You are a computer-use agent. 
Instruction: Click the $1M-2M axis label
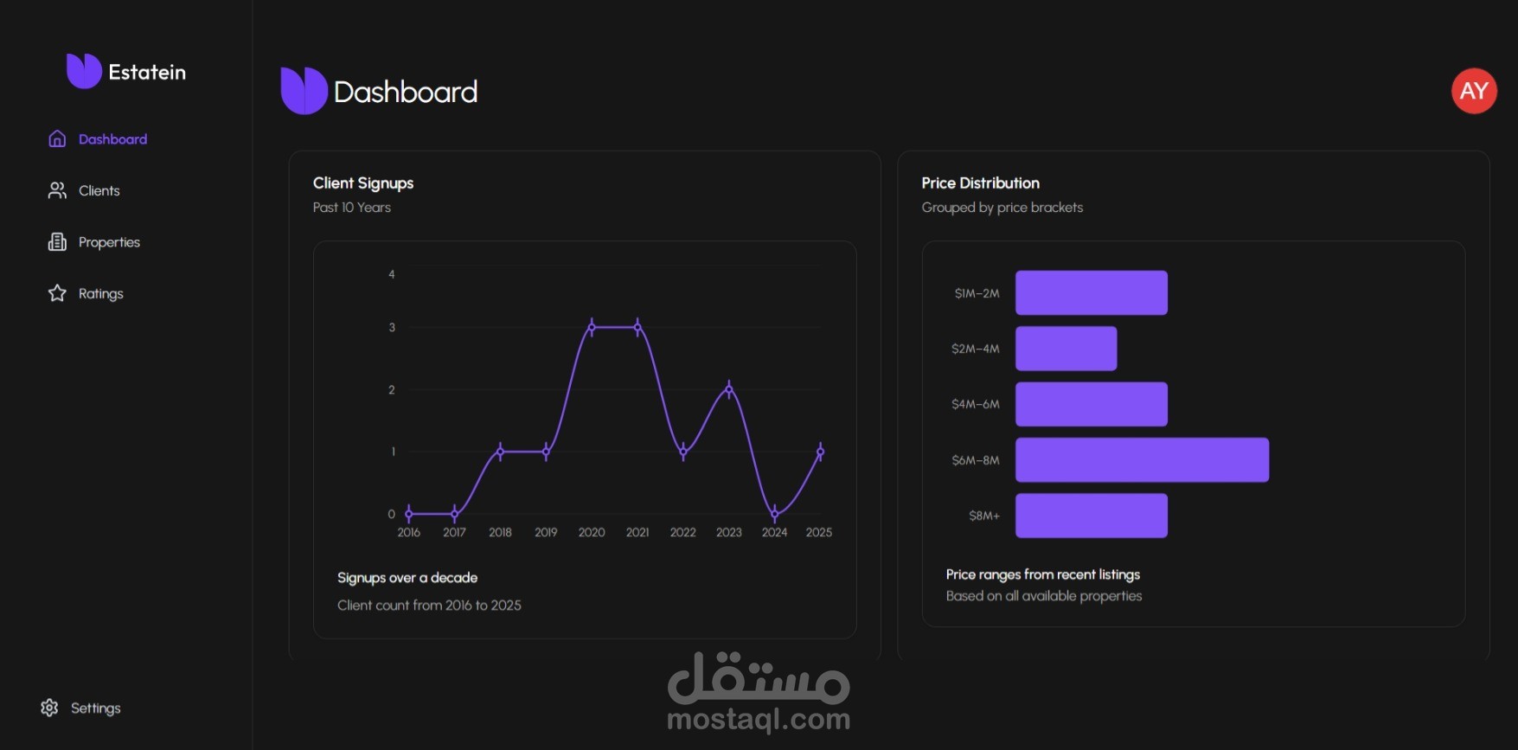tap(977, 294)
